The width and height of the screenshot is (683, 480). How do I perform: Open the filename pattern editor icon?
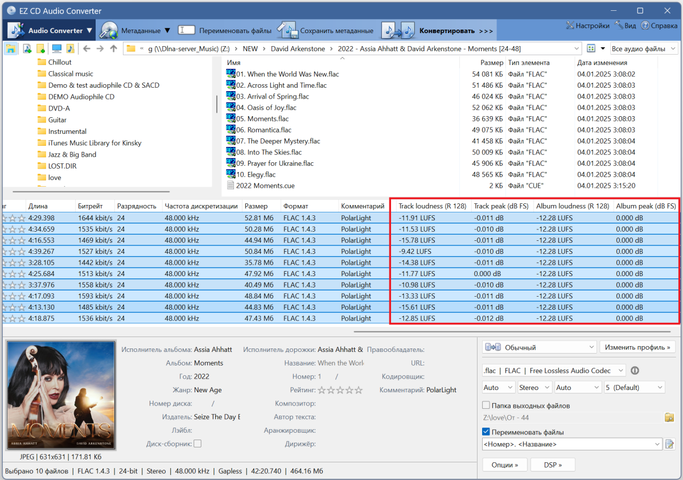[670, 444]
